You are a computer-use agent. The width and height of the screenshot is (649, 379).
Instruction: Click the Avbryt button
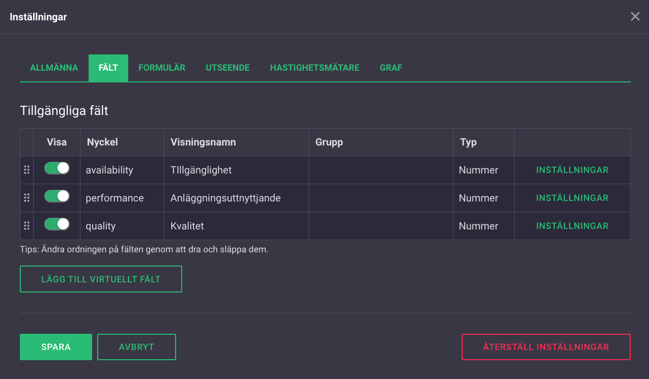tap(136, 347)
